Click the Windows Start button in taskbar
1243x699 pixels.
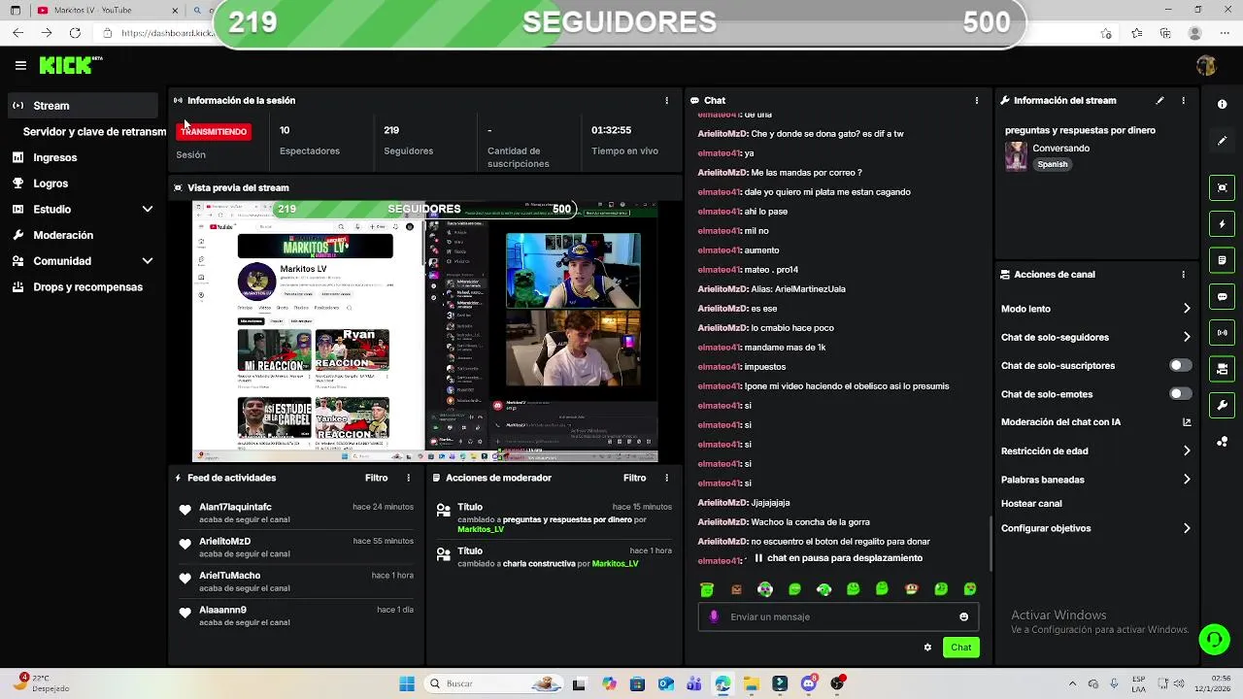tap(407, 683)
